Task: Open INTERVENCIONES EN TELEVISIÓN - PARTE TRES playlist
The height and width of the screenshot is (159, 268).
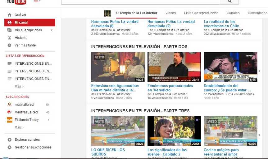Action: [140, 111]
